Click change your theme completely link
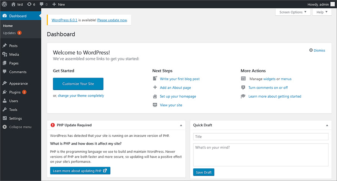 [x=81, y=95]
